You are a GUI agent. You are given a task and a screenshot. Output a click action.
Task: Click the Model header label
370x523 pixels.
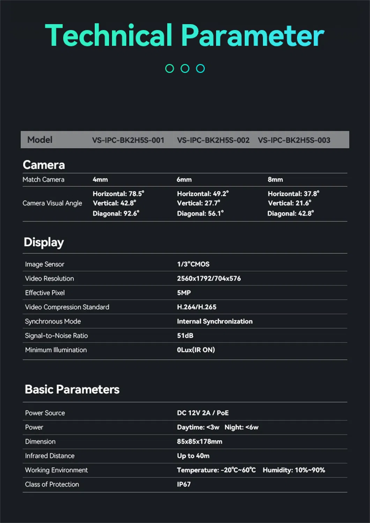39,139
